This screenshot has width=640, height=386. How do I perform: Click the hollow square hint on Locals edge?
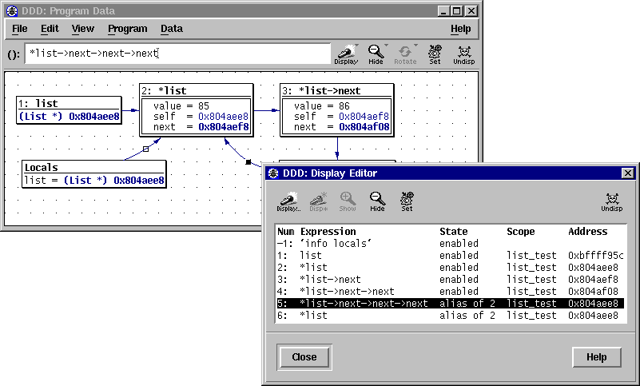[x=145, y=149]
